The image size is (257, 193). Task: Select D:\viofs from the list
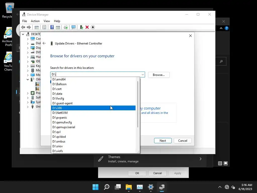pyautogui.click(x=93, y=151)
